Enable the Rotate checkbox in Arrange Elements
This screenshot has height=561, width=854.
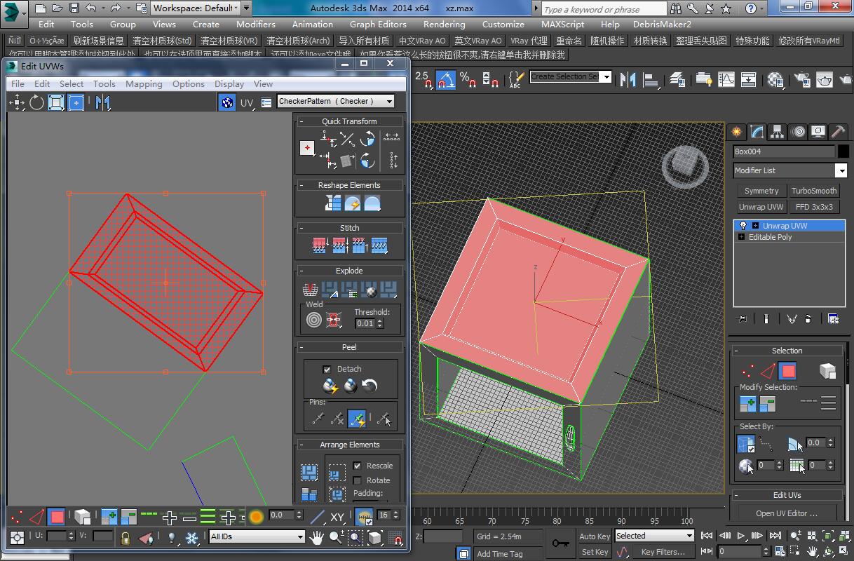pos(358,480)
